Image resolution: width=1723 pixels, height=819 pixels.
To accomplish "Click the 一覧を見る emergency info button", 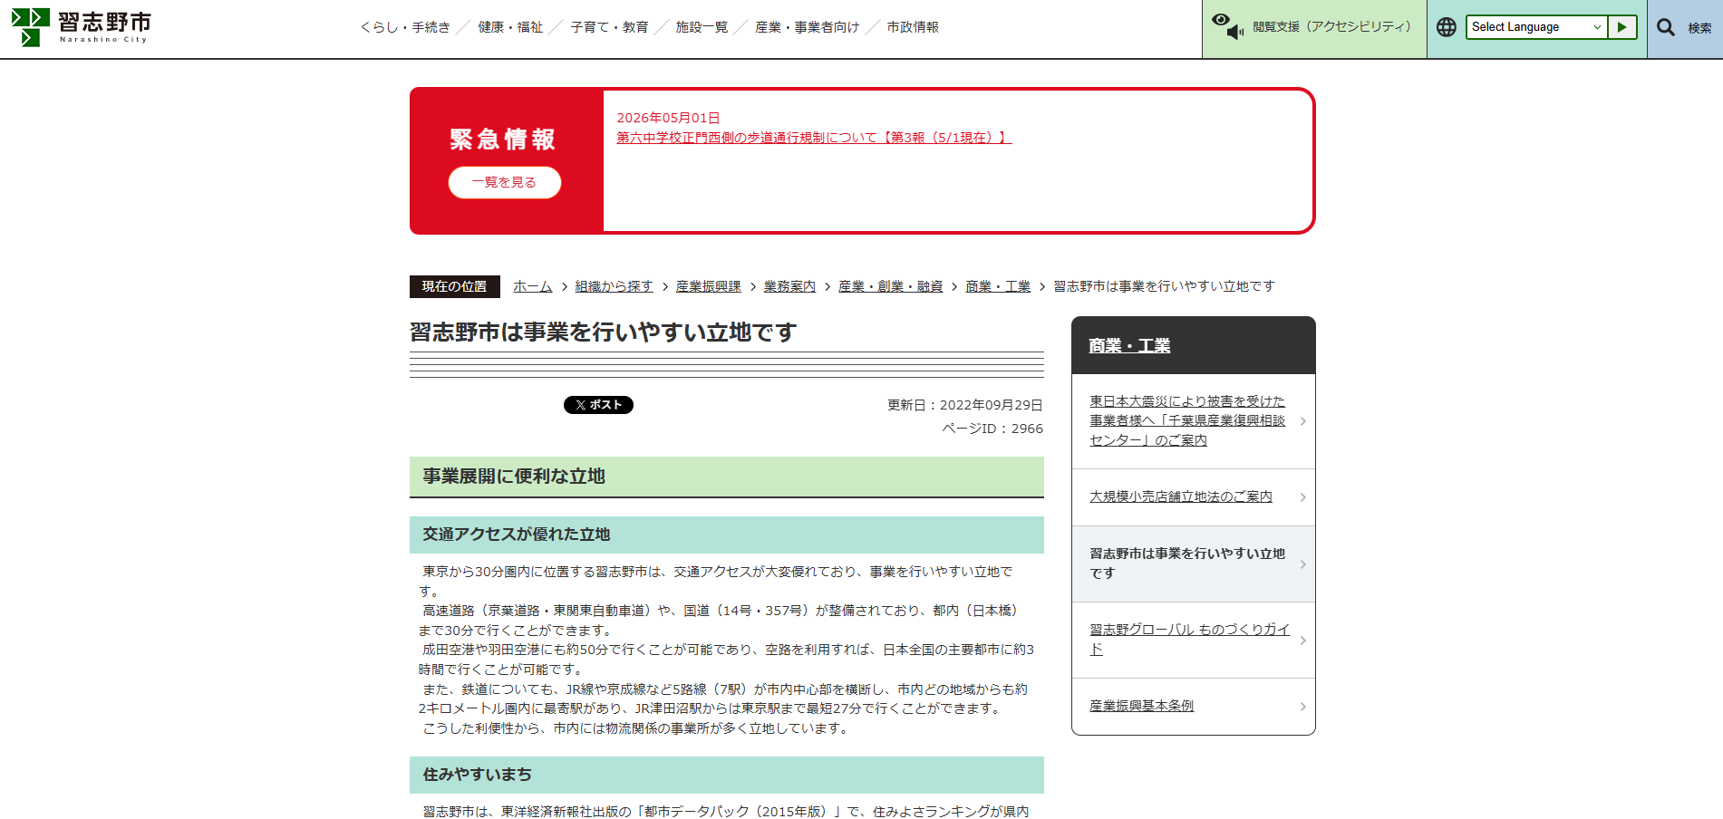I will (504, 182).
